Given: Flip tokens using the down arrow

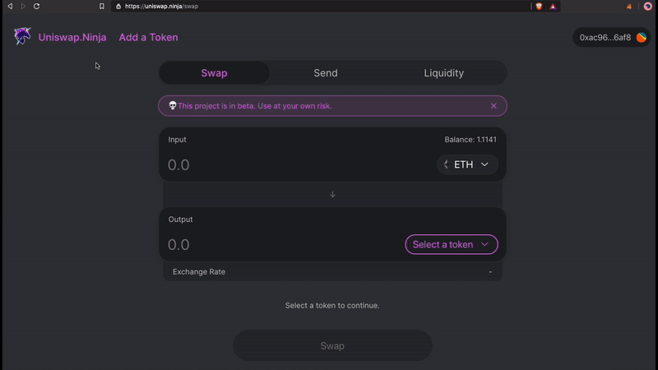Looking at the screenshot, I should point(332,194).
